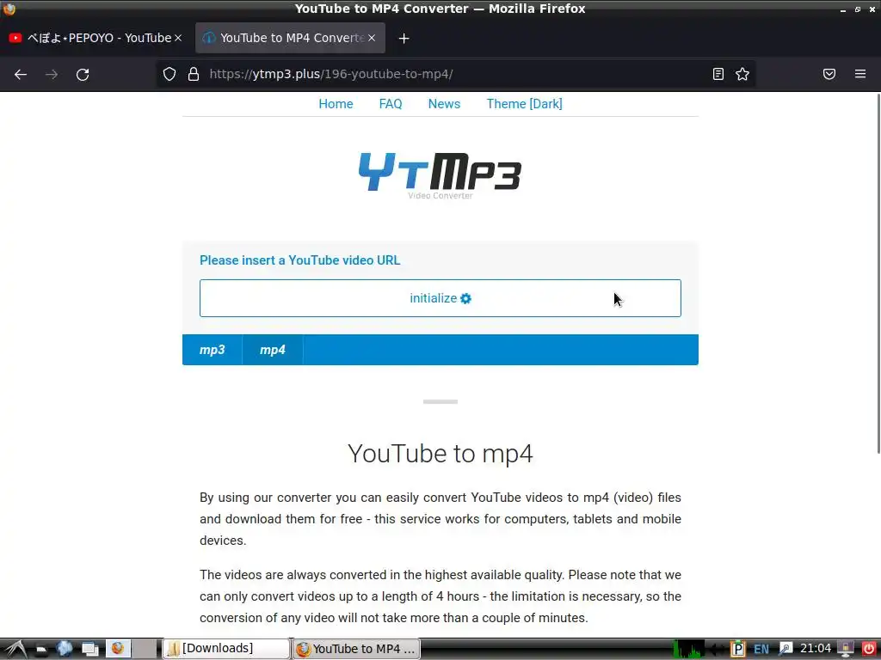881x660 pixels.
Task: Click the page vertical scrollbar thumb
Action: (x=878, y=273)
